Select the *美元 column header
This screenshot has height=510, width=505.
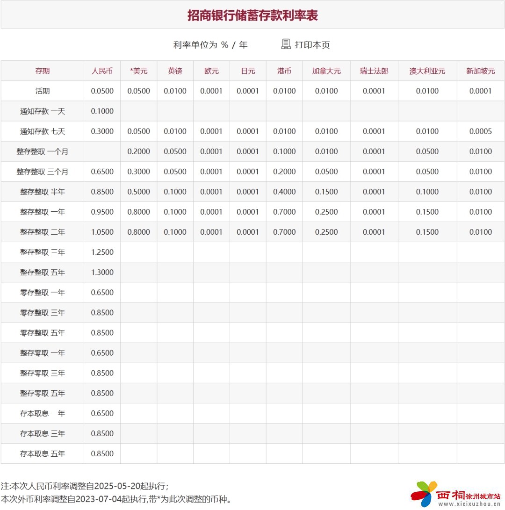pos(138,71)
